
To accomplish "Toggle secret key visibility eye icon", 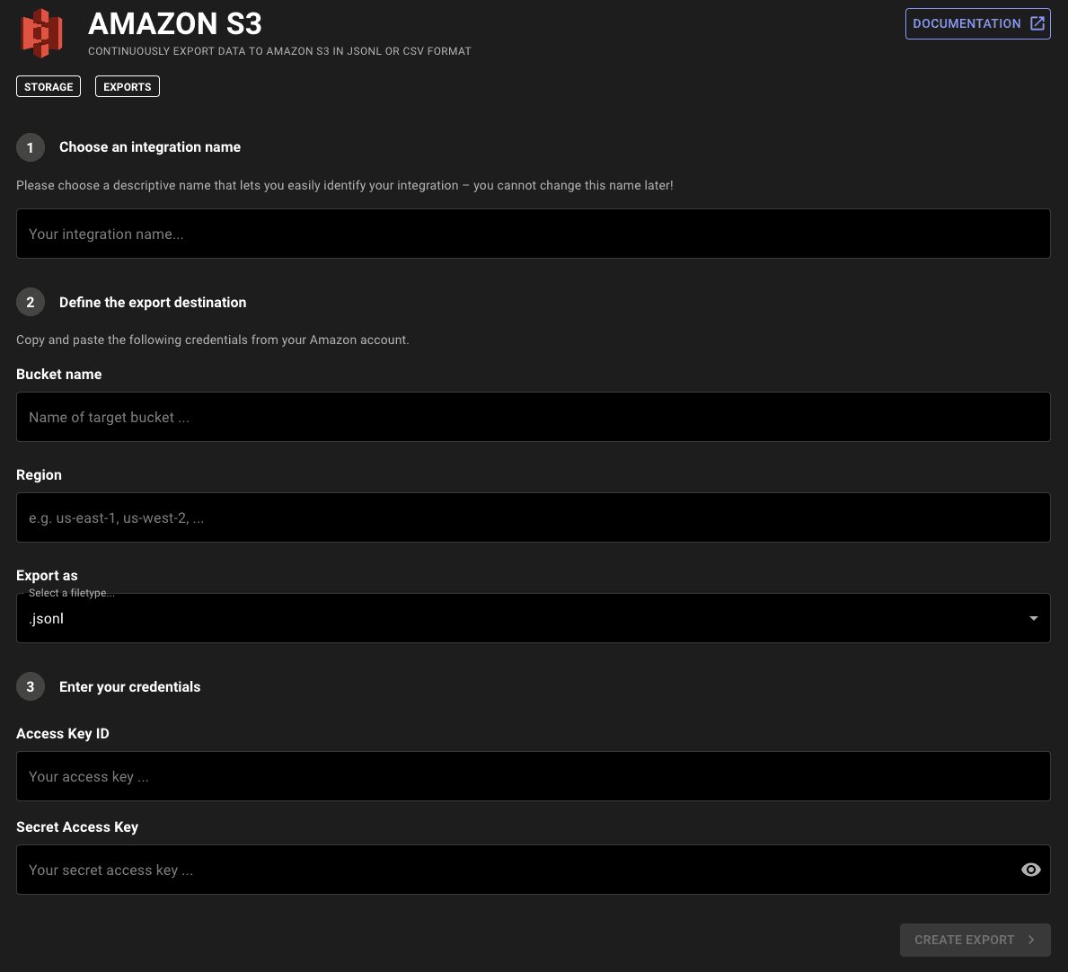I will click(1031, 870).
